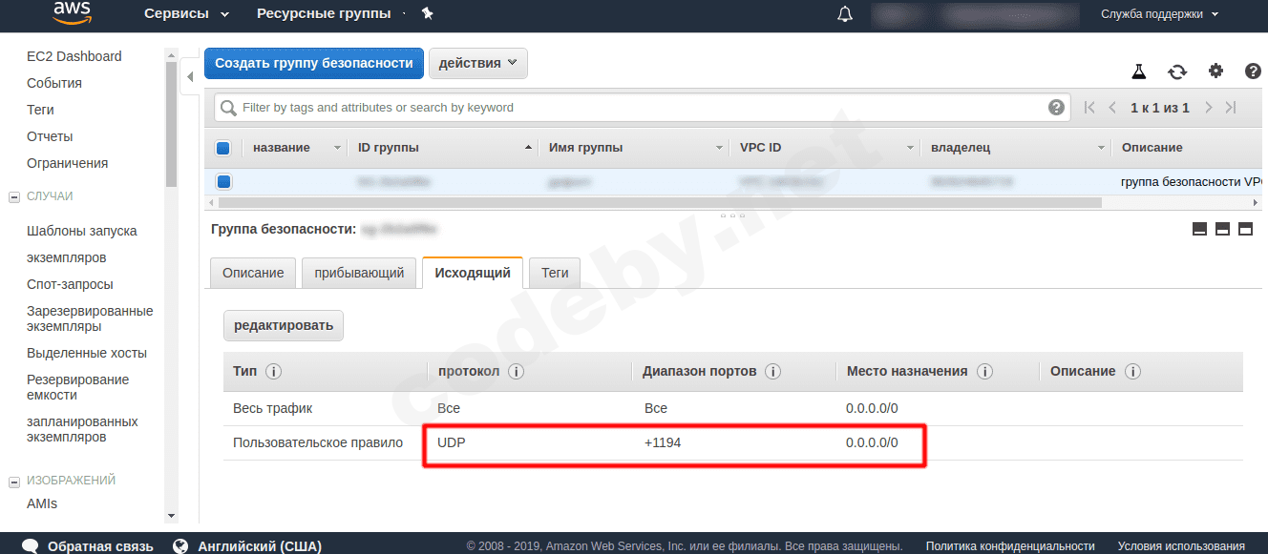Click the Весь трафик rule row

pos(733,408)
